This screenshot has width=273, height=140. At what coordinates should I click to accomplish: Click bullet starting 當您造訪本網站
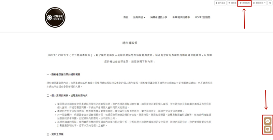pyautogui.click(x=134, y=106)
